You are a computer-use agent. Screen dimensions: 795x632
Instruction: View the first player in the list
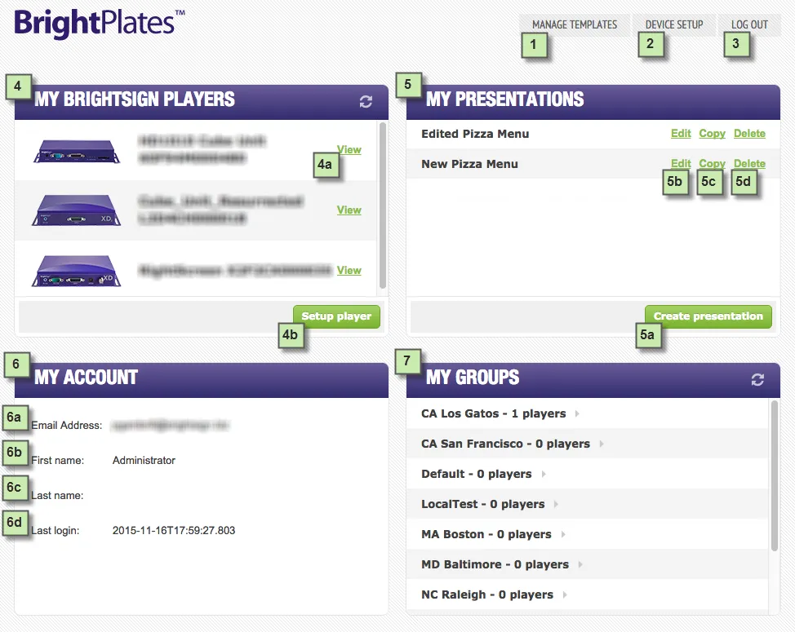349,149
